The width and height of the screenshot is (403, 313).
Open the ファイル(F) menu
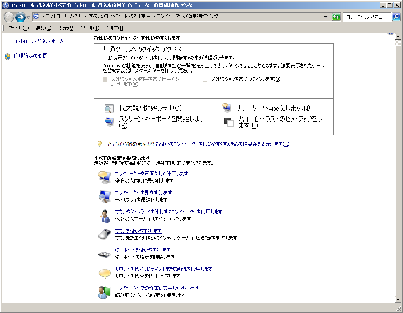click(18, 28)
